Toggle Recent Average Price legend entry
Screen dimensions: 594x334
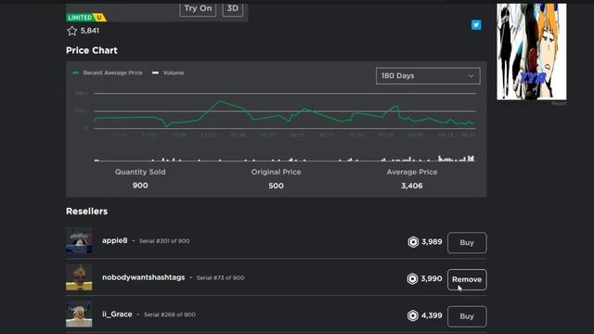click(108, 72)
